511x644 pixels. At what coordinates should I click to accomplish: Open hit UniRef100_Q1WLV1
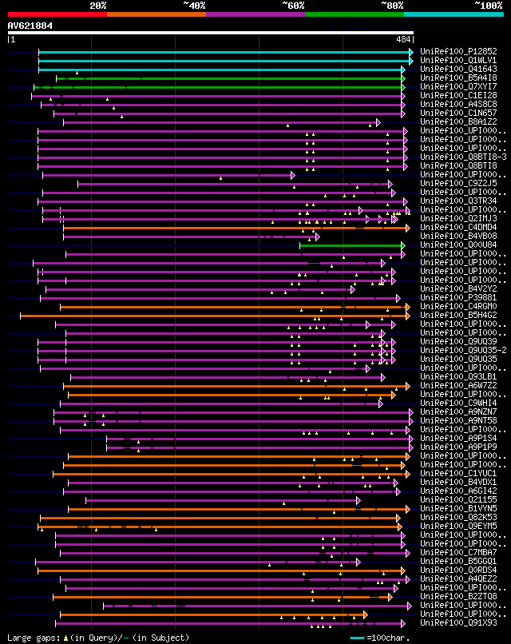[x=458, y=61]
